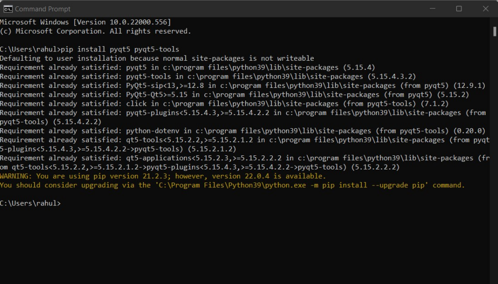This screenshot has height=284, width=498.
Task: Click the 'pip install pyqt5 pyqt5-tools' command text
Action: click(x=121, y=49)
